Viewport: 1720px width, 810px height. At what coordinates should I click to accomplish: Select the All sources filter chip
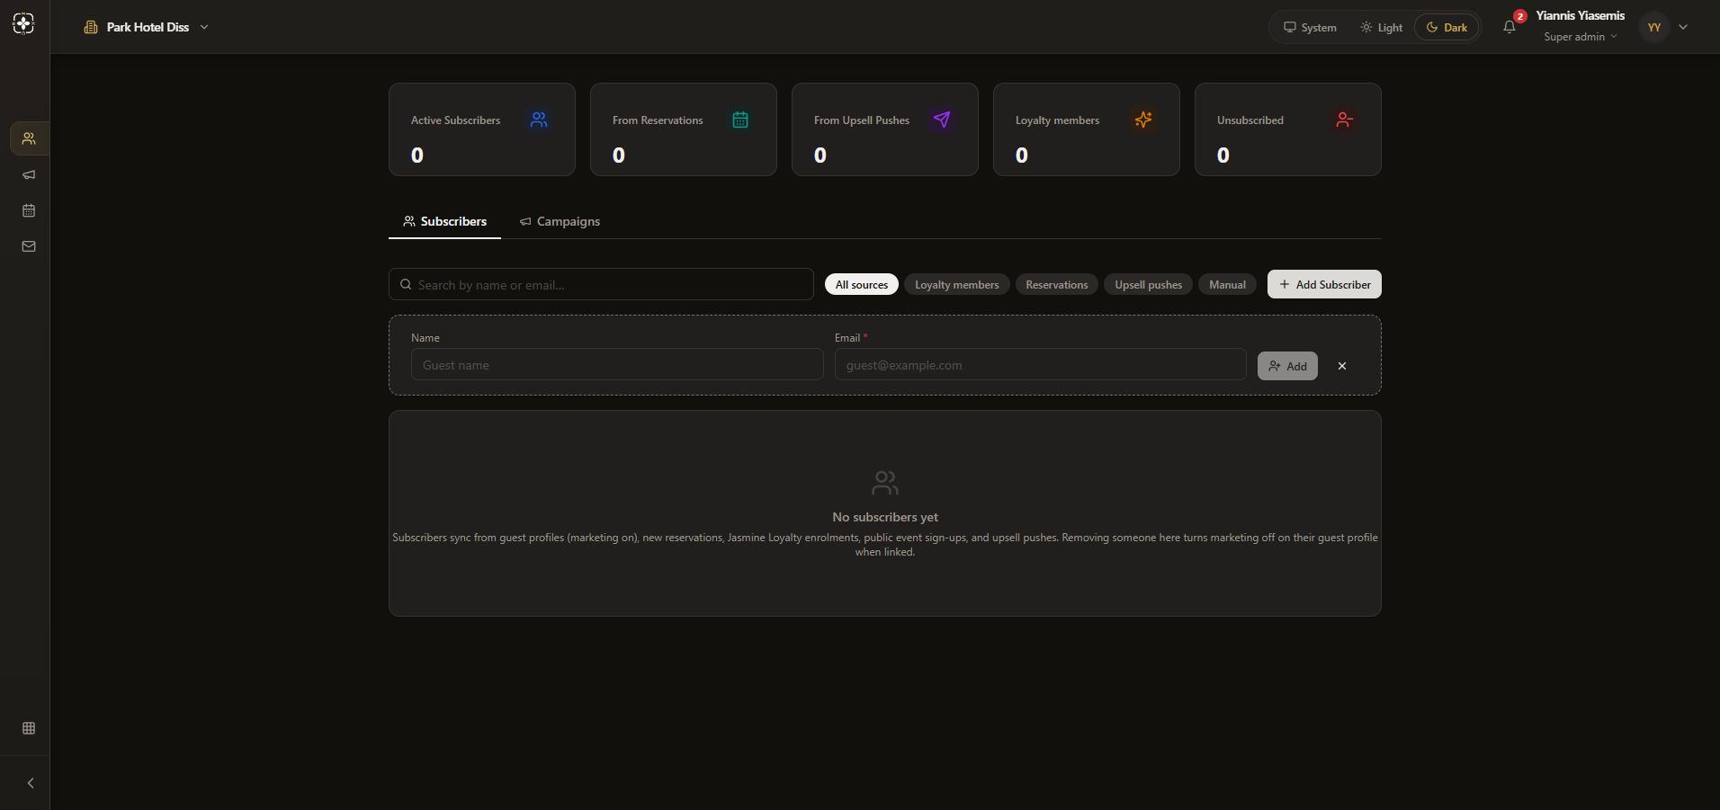tap(862, 284)
